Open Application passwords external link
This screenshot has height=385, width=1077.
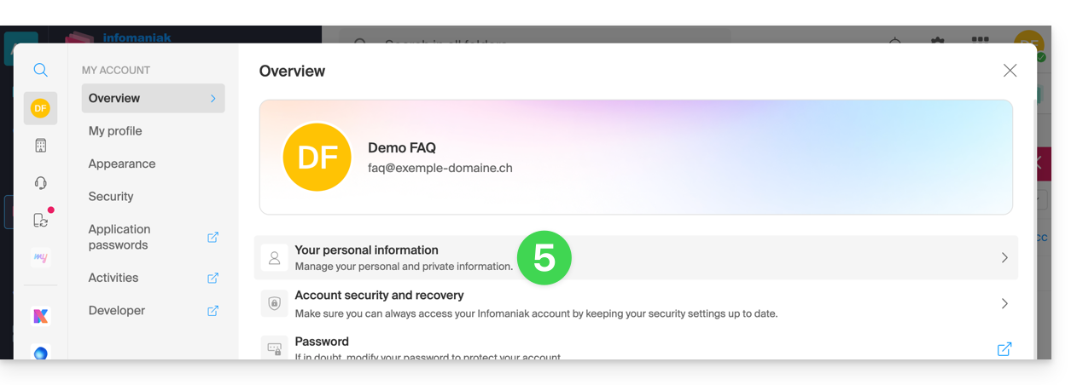point(212,238)
